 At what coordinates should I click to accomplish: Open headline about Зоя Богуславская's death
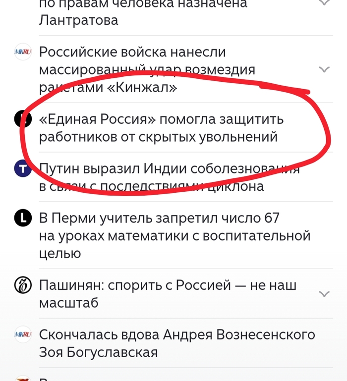tap(177, 343)
